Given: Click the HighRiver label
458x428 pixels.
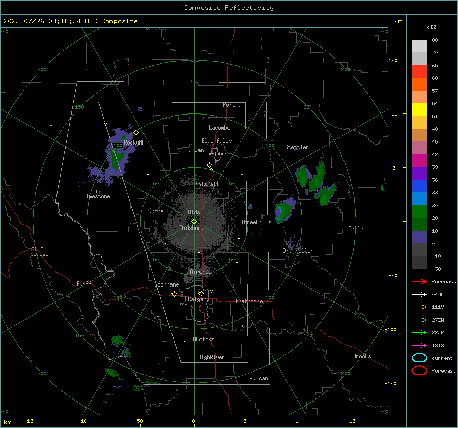Looking at the screenshot, I should click(211, 357).
